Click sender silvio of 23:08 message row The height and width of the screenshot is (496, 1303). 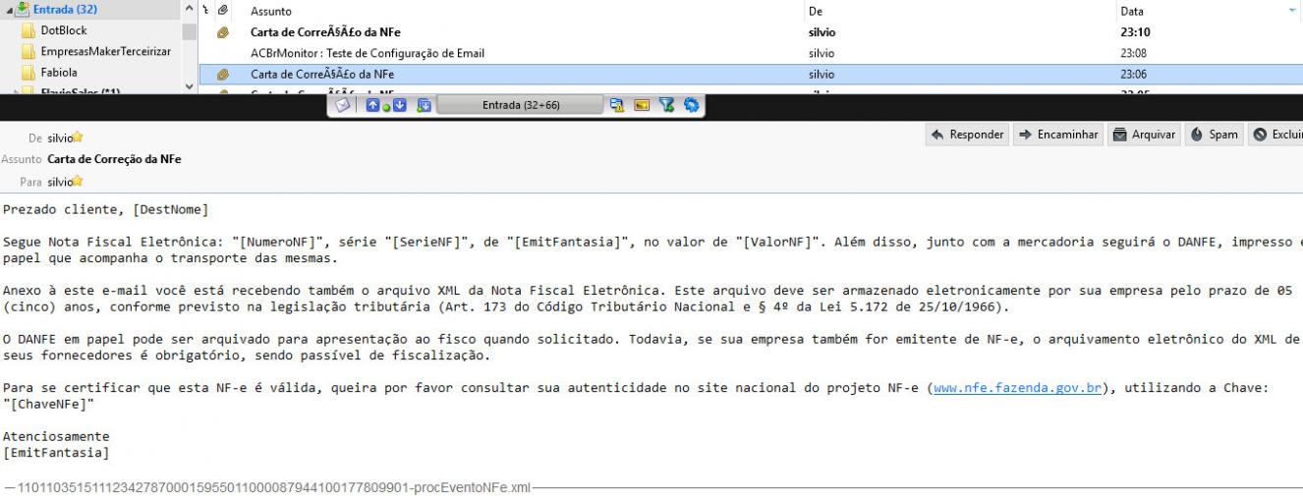(820, 53)
